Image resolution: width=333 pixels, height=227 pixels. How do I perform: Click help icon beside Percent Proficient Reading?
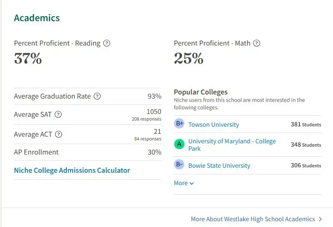[x=107, y=43]
